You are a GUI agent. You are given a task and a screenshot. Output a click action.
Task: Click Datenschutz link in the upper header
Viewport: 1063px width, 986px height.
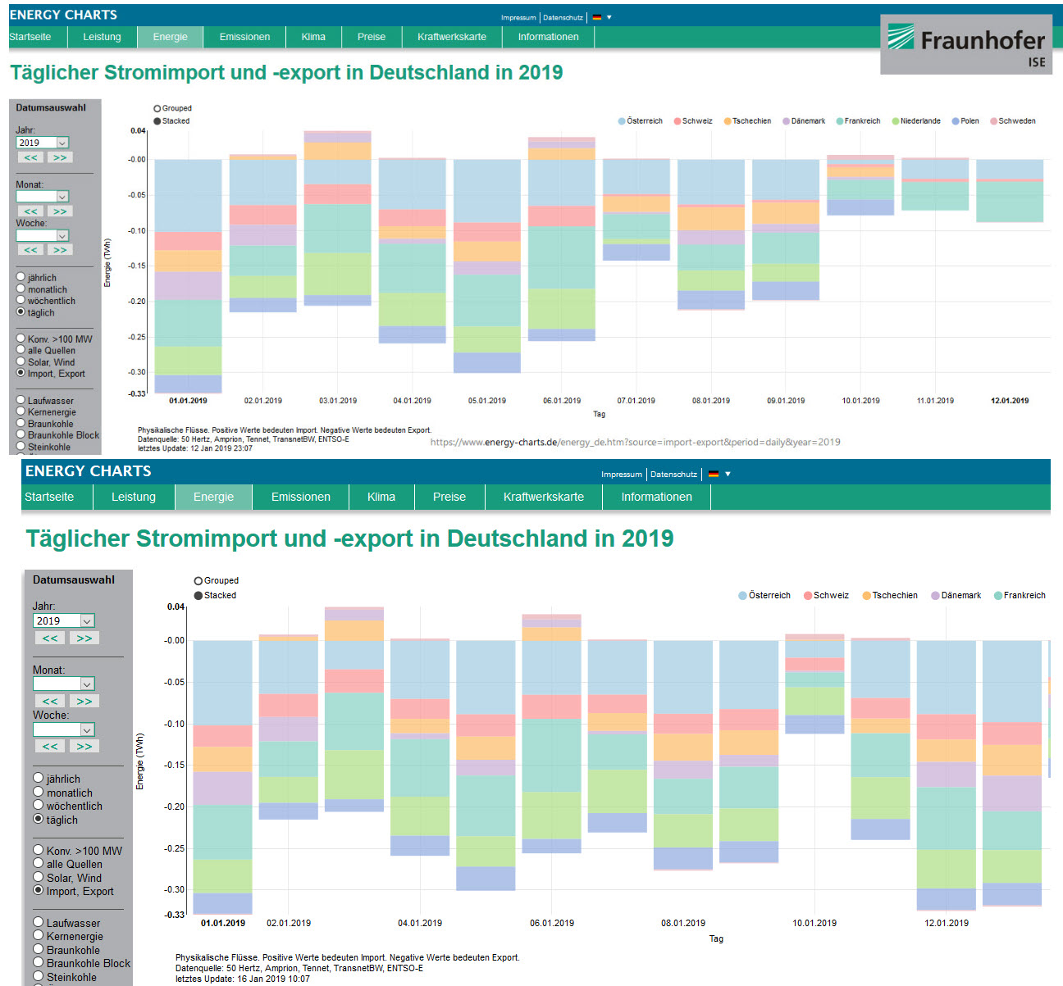point(563,17)
